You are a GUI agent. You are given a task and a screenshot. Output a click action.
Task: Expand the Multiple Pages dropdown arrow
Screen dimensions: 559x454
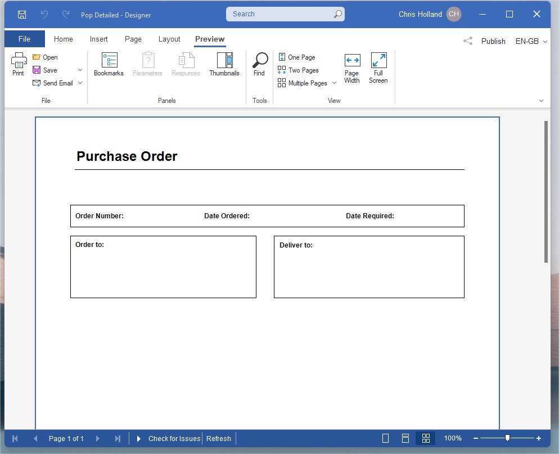[335, 83]
